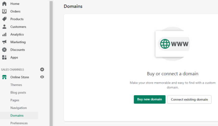Open Themes under Online Store

[16, 85]
